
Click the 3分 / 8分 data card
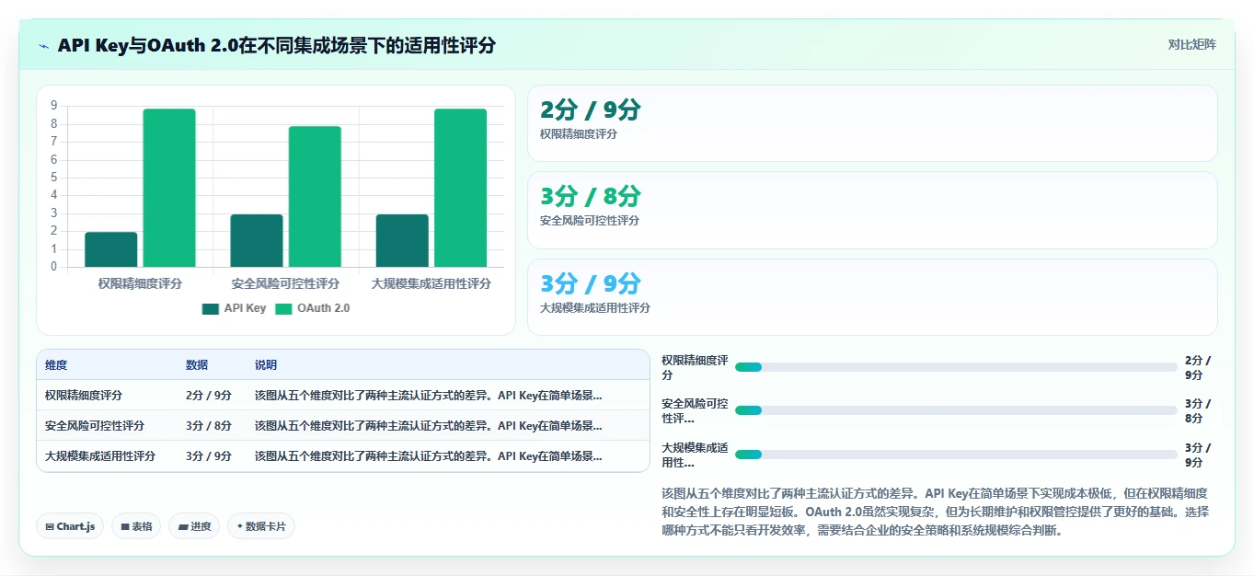coord(872,210)
